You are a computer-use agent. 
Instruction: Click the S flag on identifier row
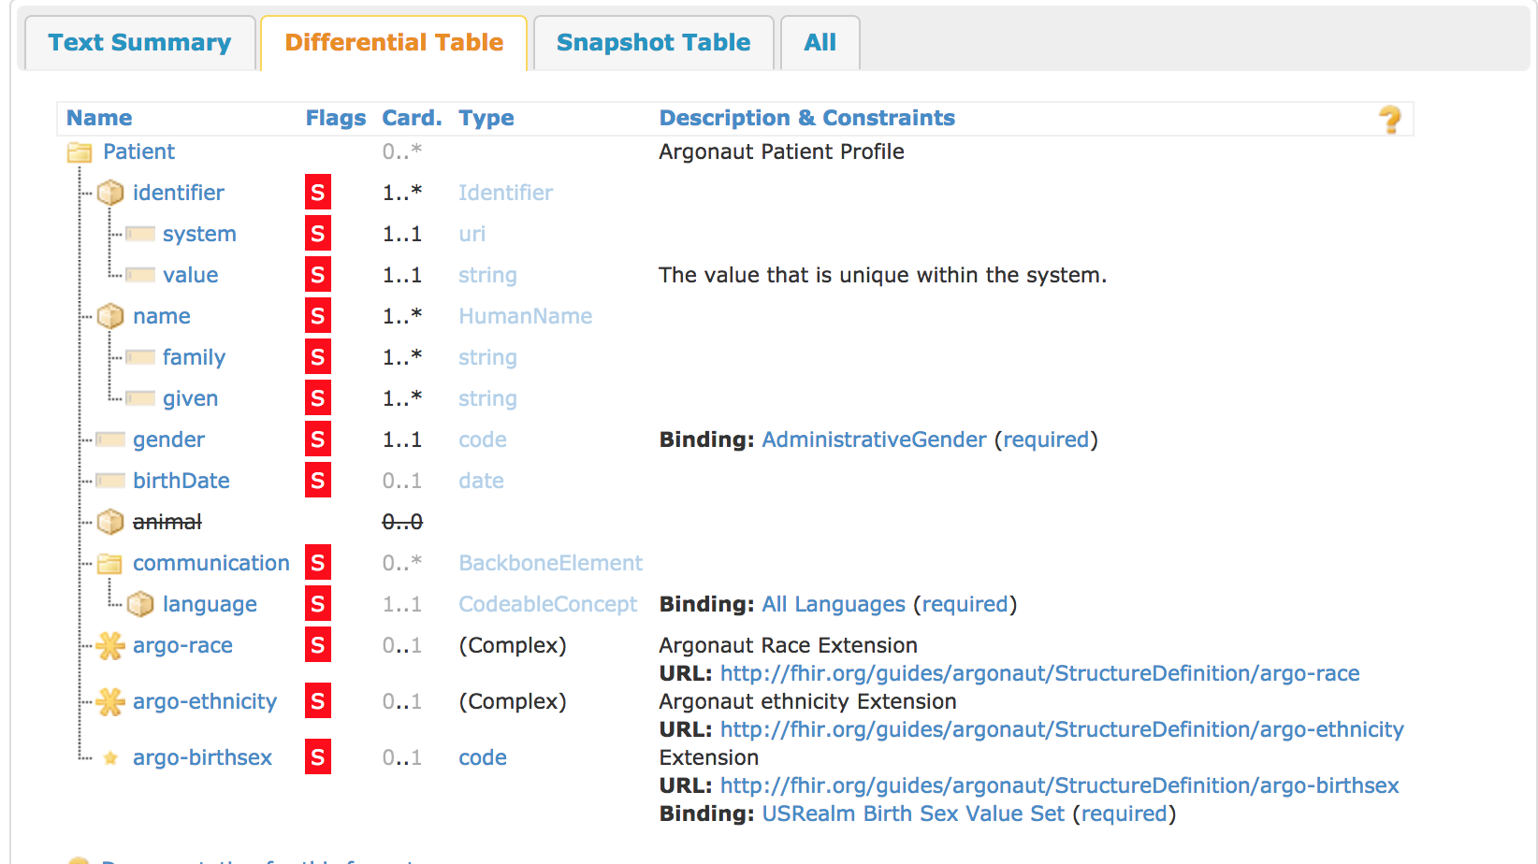(318, 193)
